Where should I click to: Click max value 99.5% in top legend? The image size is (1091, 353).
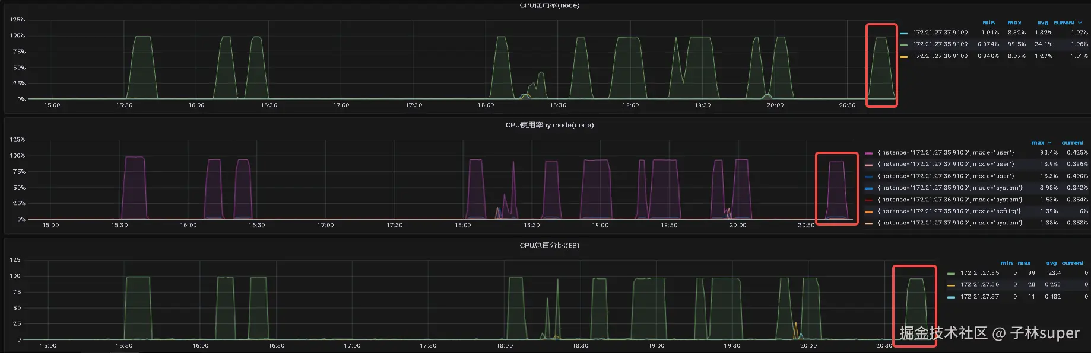pos(1017,44)
